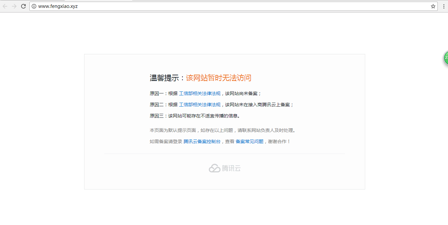Focus the address bar showing www.fengxiao.xyz

click(234, 6)
